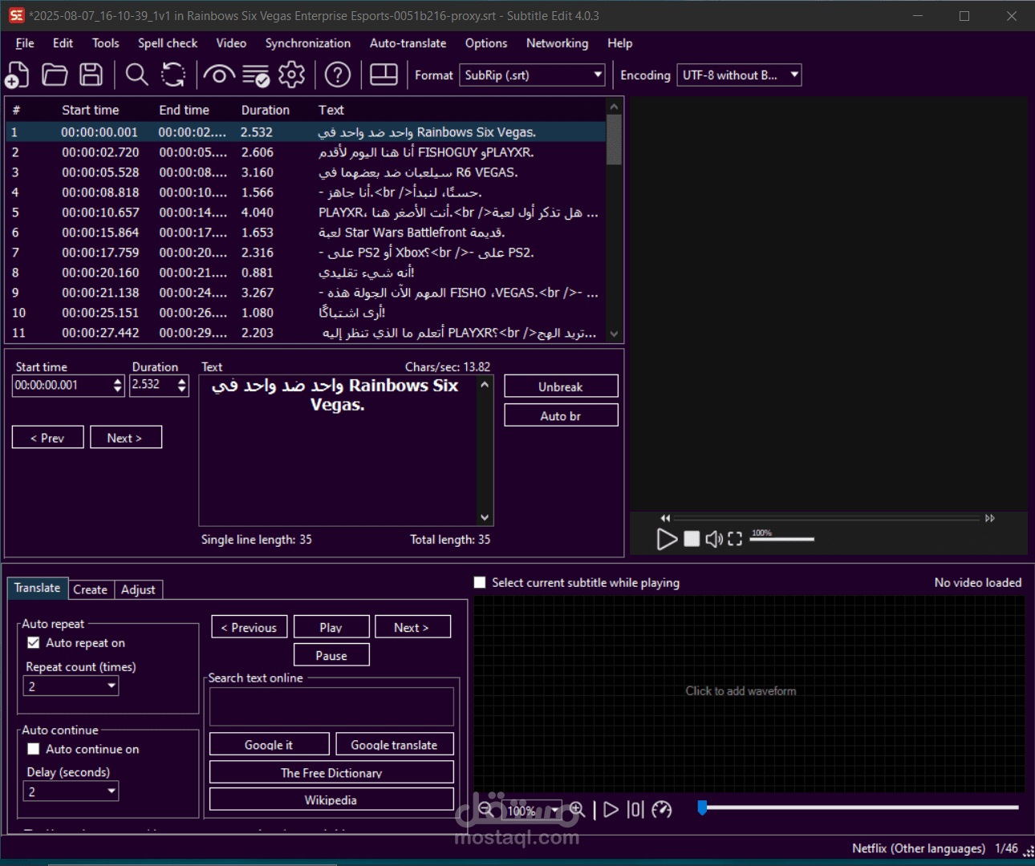
Task: Open the Find magnifier icon in toolbar
Action: [137, 75]
